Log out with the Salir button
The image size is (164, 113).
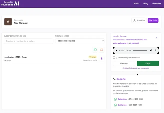tap(153, 20)
